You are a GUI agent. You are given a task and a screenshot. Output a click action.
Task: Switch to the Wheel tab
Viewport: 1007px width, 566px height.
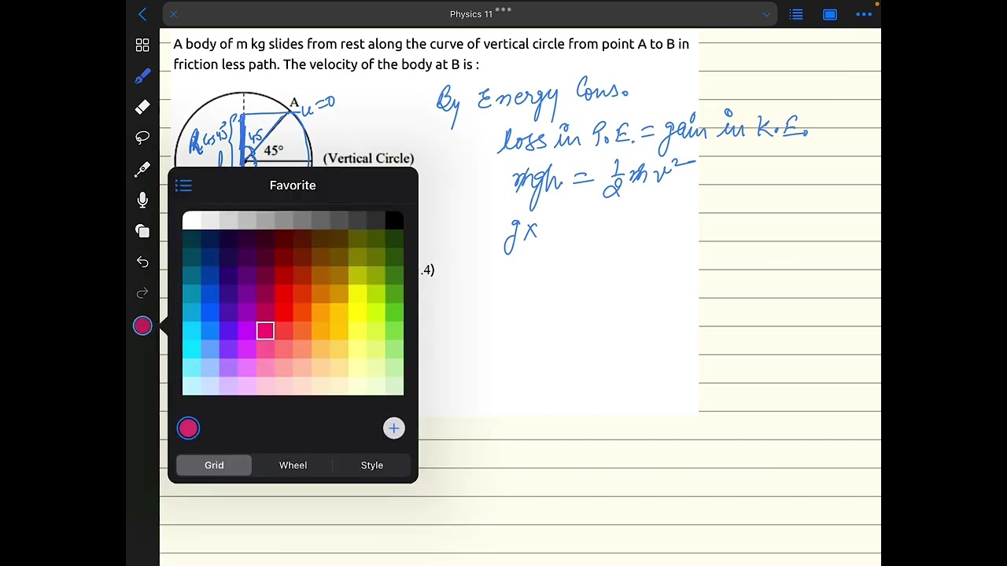(x=293, y=465)
